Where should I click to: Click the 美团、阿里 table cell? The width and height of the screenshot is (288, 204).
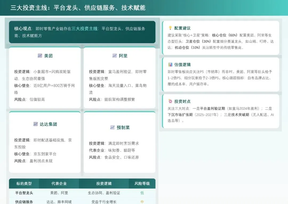[x=59, y=193]
